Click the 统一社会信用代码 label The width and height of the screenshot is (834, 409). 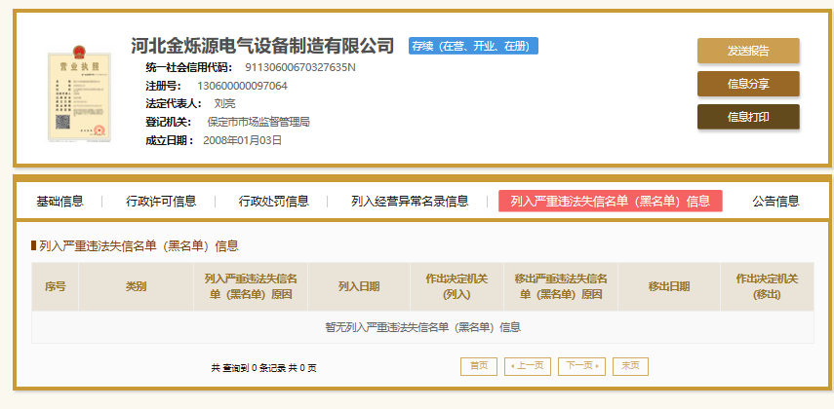click(x=189, y=67)
